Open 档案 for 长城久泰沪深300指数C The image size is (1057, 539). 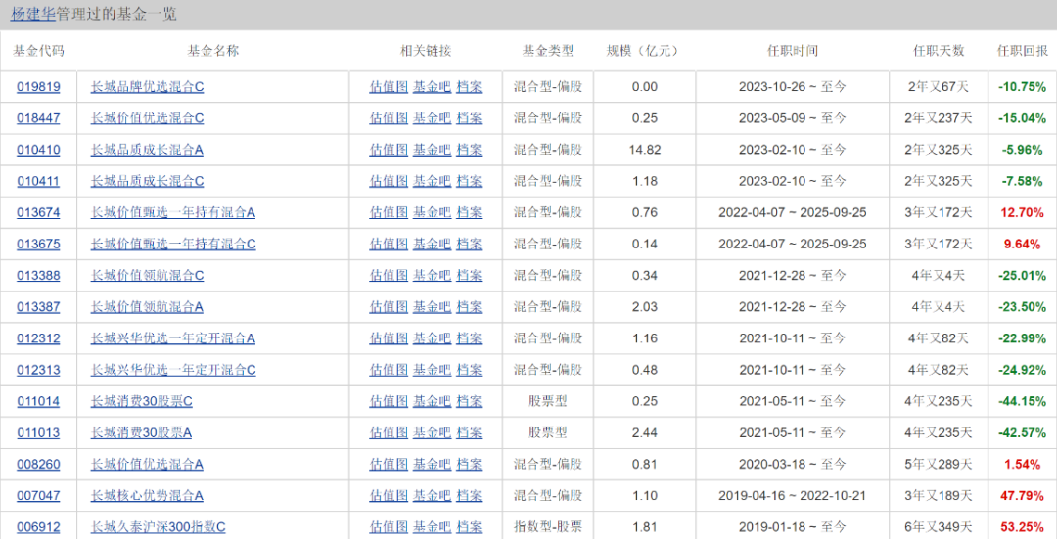(x=469, y=527)
